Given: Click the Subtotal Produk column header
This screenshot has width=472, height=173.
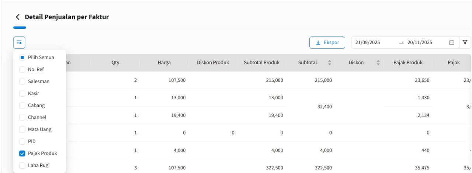Looking at the screenshot, I should point(262,63).
